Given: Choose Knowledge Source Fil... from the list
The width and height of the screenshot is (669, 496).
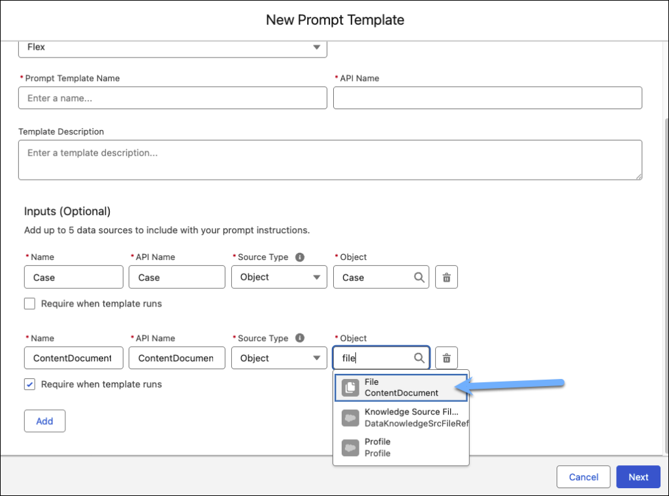Looking at the screenshot, I should tap(402, 417).
